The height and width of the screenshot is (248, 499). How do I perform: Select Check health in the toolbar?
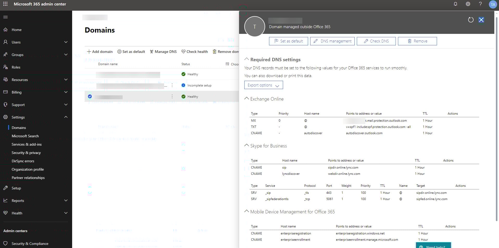pyautogui.click(x=195, y=51)
